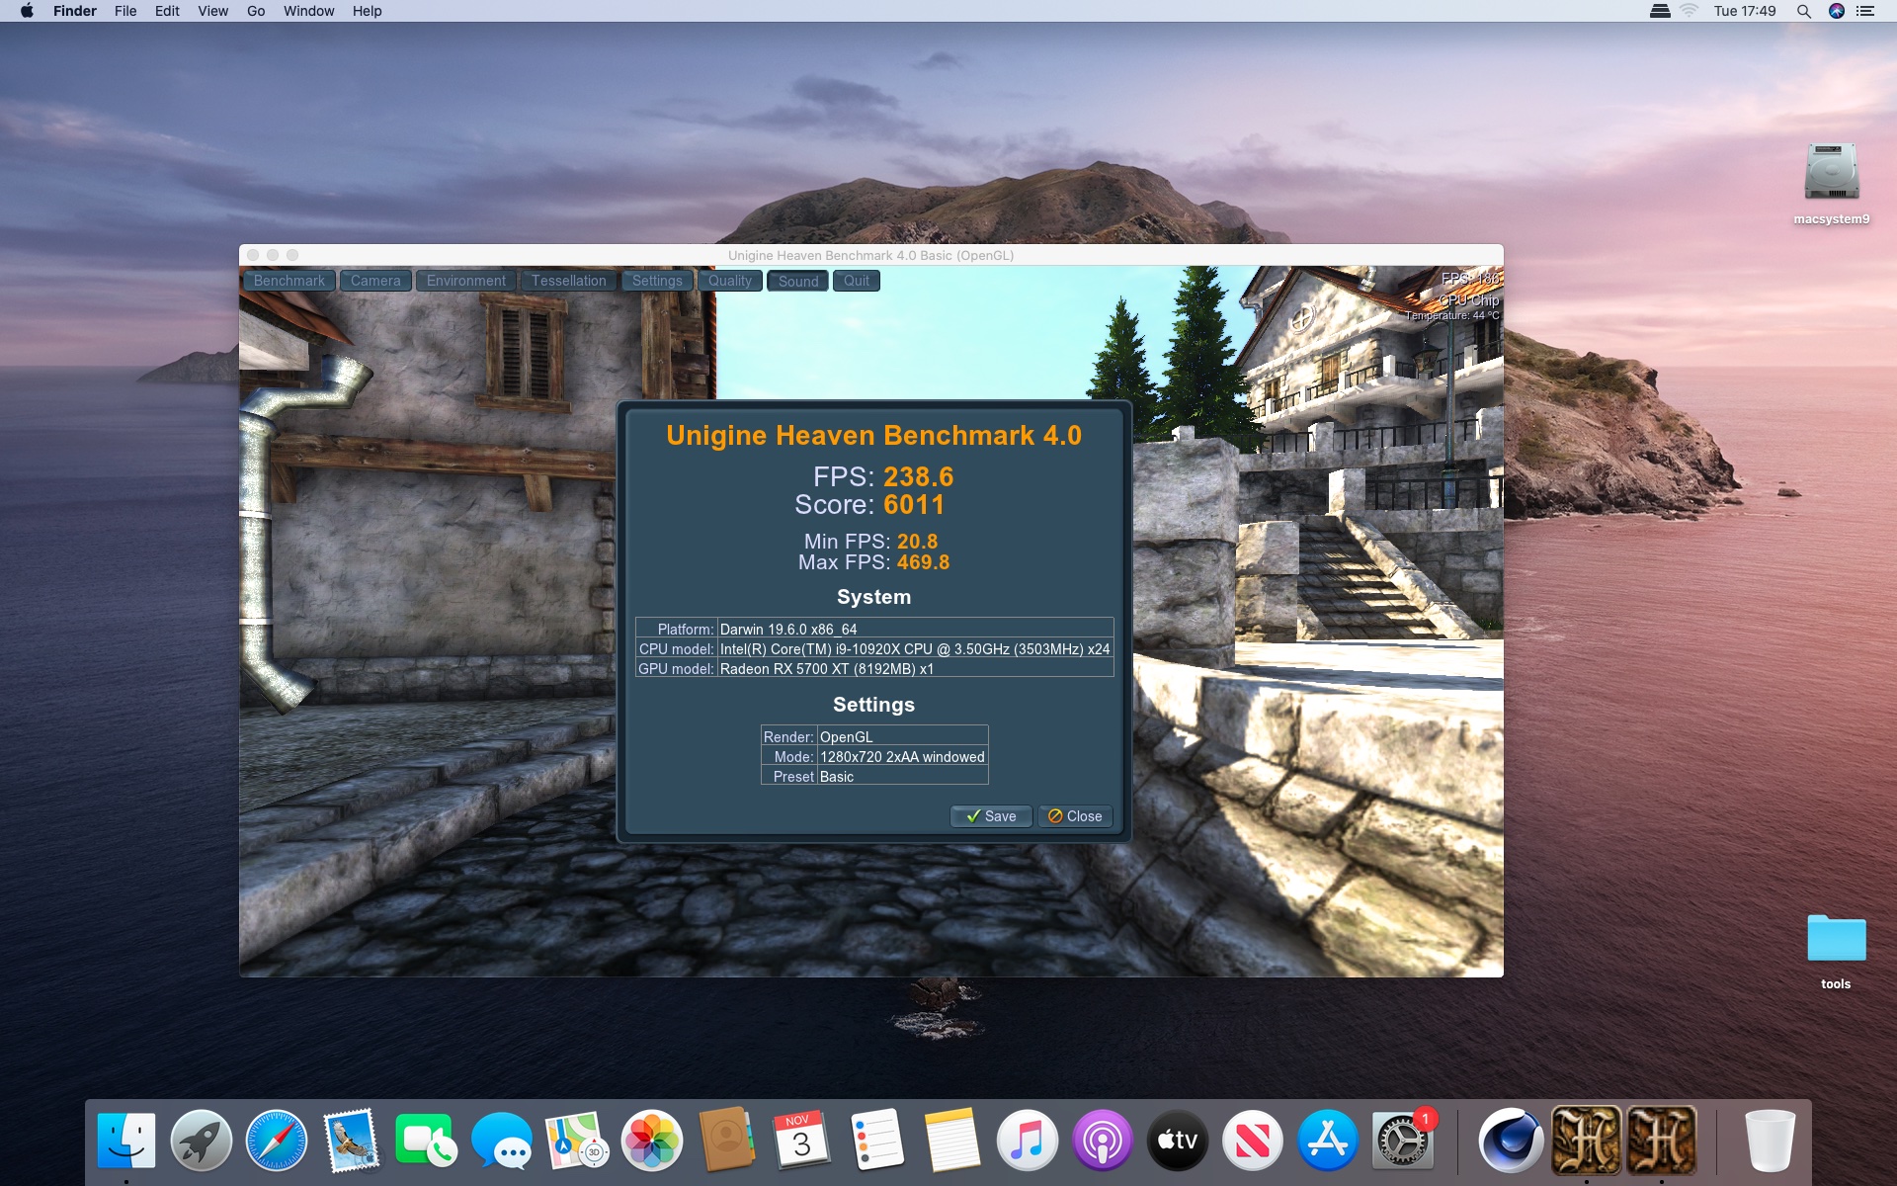
Task: Toggle the Tessellation option
Action: (x=568, y=281)
